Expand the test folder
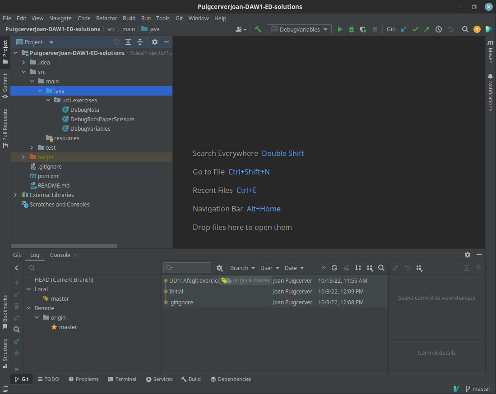This screenshot has height=394, width=496. tap(32, 147)
